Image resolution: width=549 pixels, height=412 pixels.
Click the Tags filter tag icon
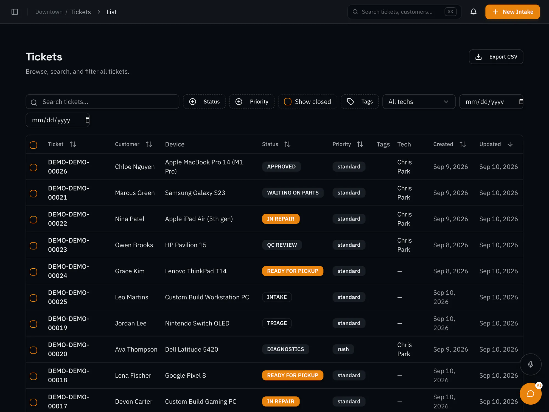tap(350, 102)
